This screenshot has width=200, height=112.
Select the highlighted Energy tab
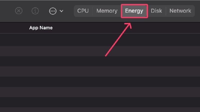pos(134,11)
